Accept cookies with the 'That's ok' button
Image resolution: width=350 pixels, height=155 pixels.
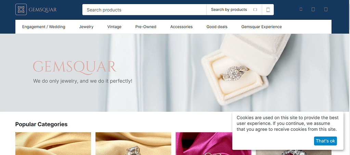tap(325, 141)
